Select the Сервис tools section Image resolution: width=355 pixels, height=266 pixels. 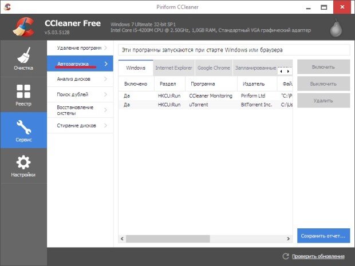point(23,130)
